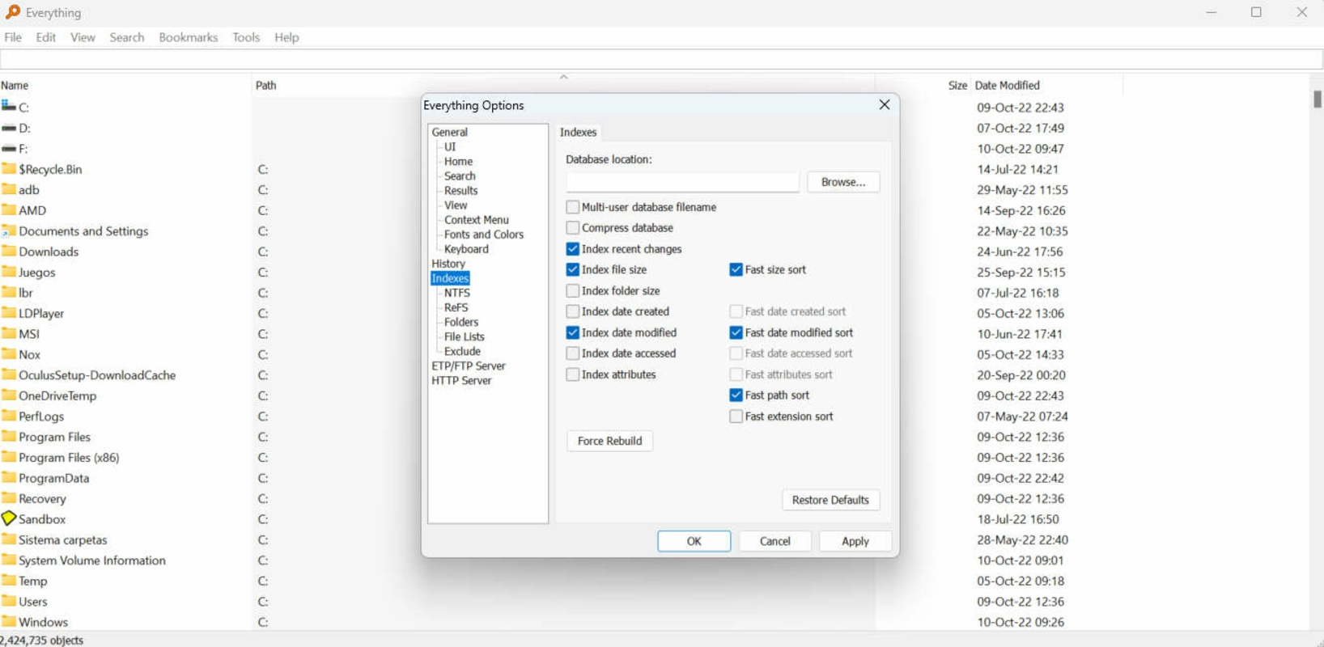Select the Downloads folder icon

pyautogui.click(x=9, y=251)
